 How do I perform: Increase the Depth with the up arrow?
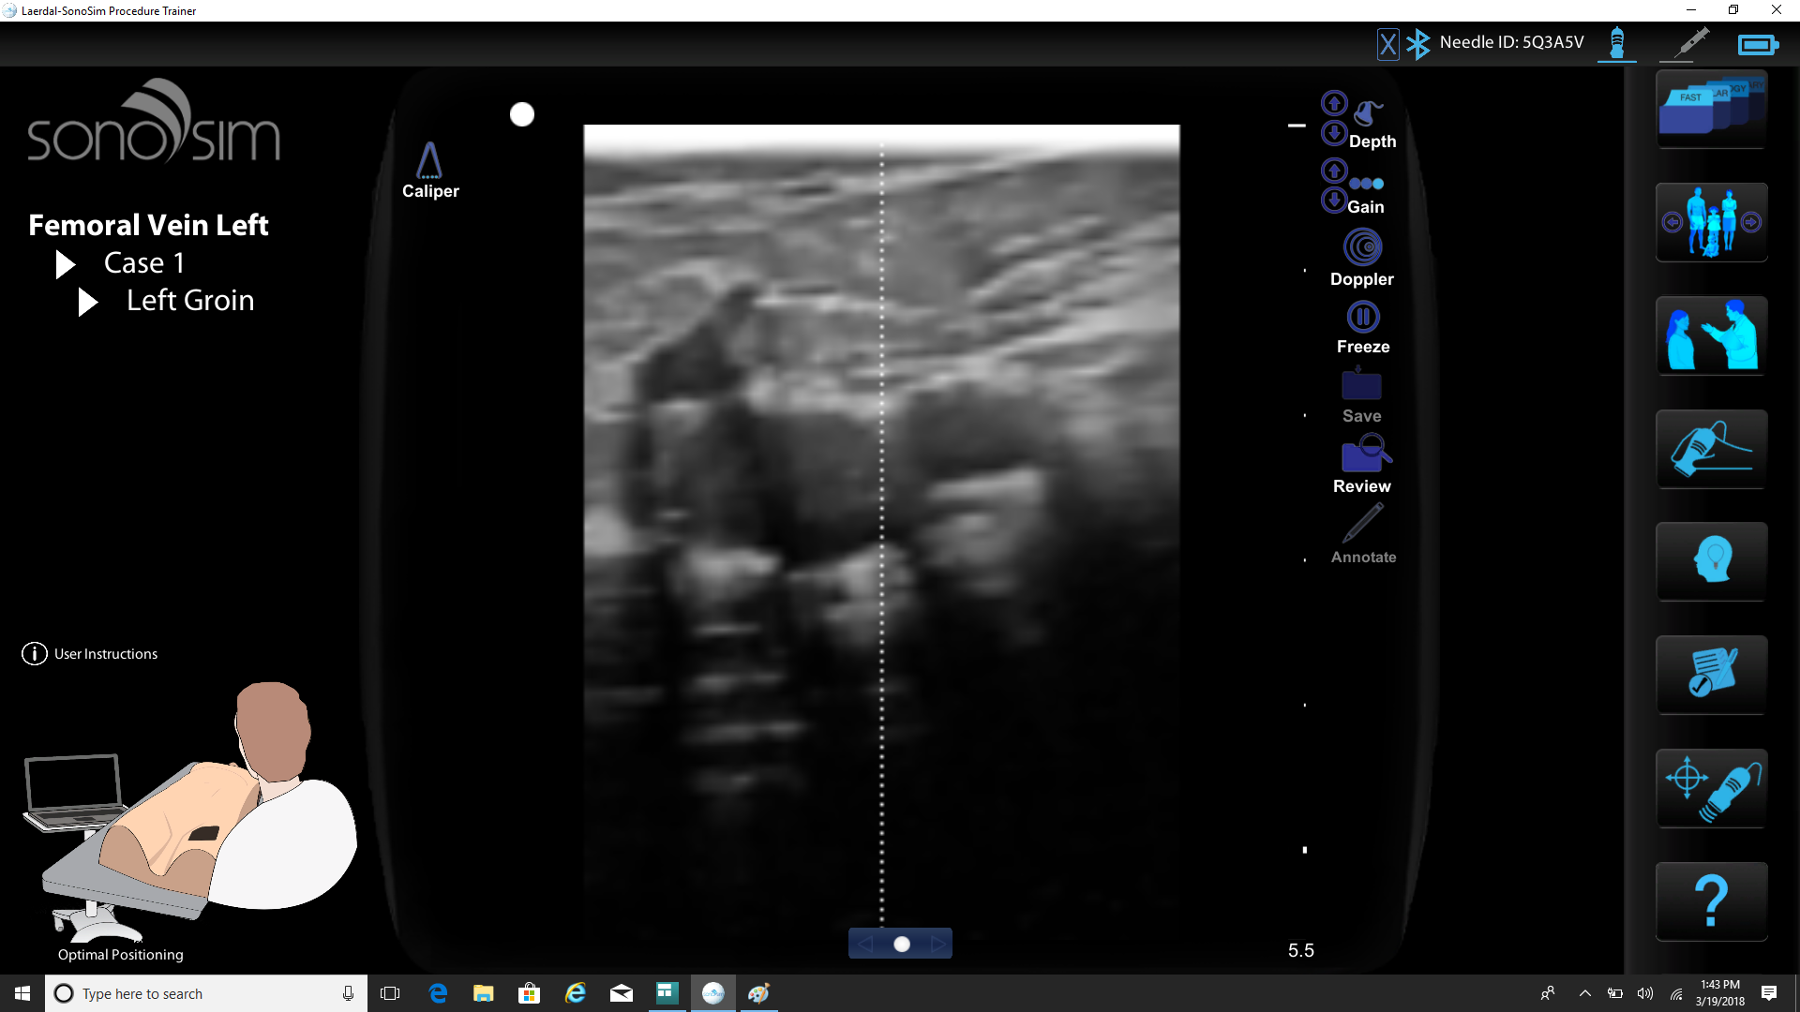[x=1335, y=103]
